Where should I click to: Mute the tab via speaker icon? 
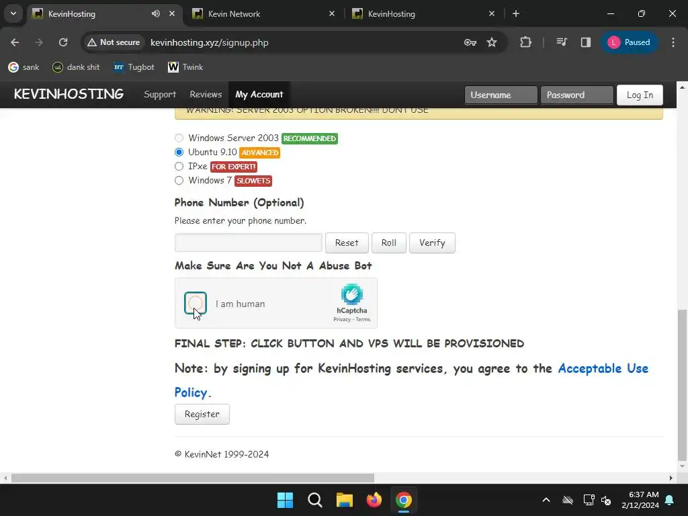tap(156, 13)
